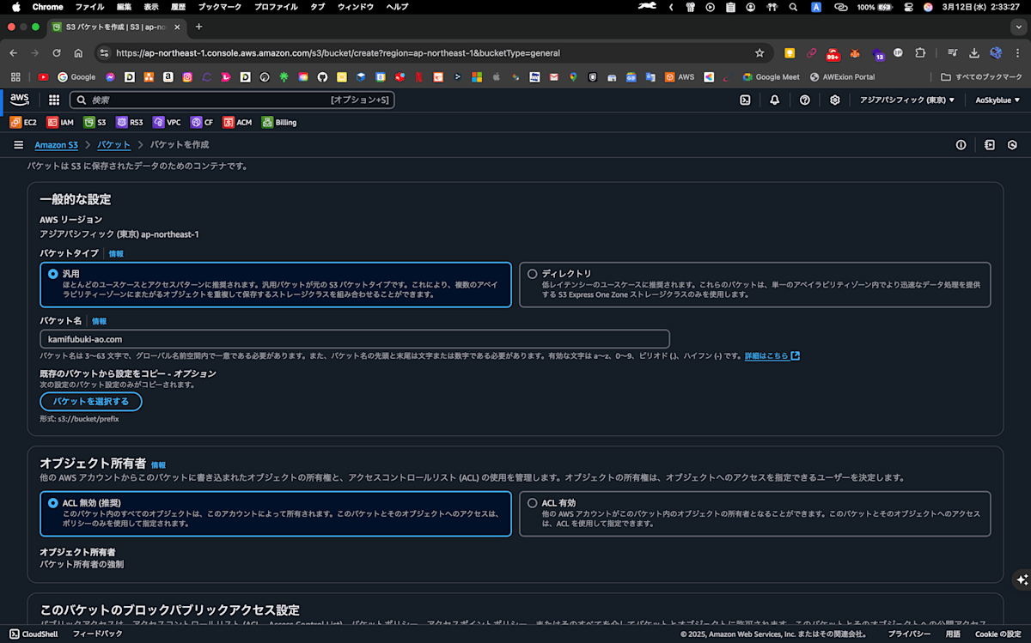Open the Google Meet bookmark
1031x643 pixels.
pyautogui.click(x=771, y=77)
